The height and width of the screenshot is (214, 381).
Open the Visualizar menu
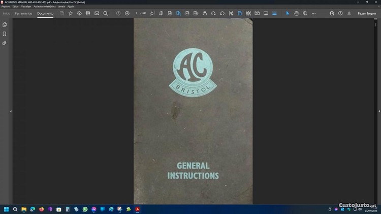pos(26,6)
